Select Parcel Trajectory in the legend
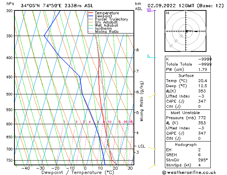 tap(111, 19)
